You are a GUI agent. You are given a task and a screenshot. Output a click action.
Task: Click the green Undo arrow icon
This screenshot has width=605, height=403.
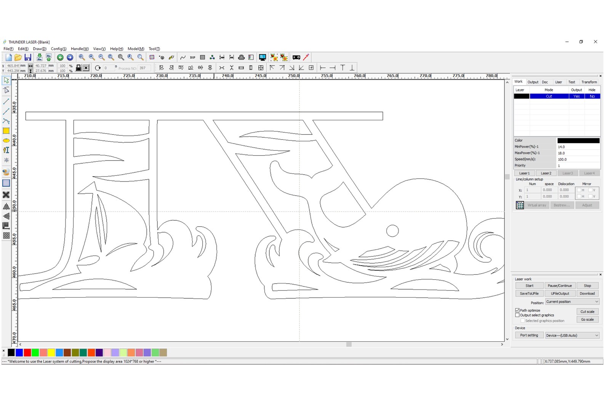coord(60,57)
